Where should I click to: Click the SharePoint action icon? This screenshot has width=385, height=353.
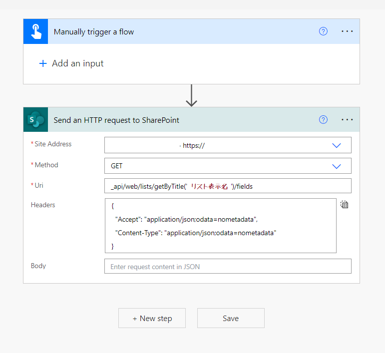pyautogui.click(x=36, y=119)
